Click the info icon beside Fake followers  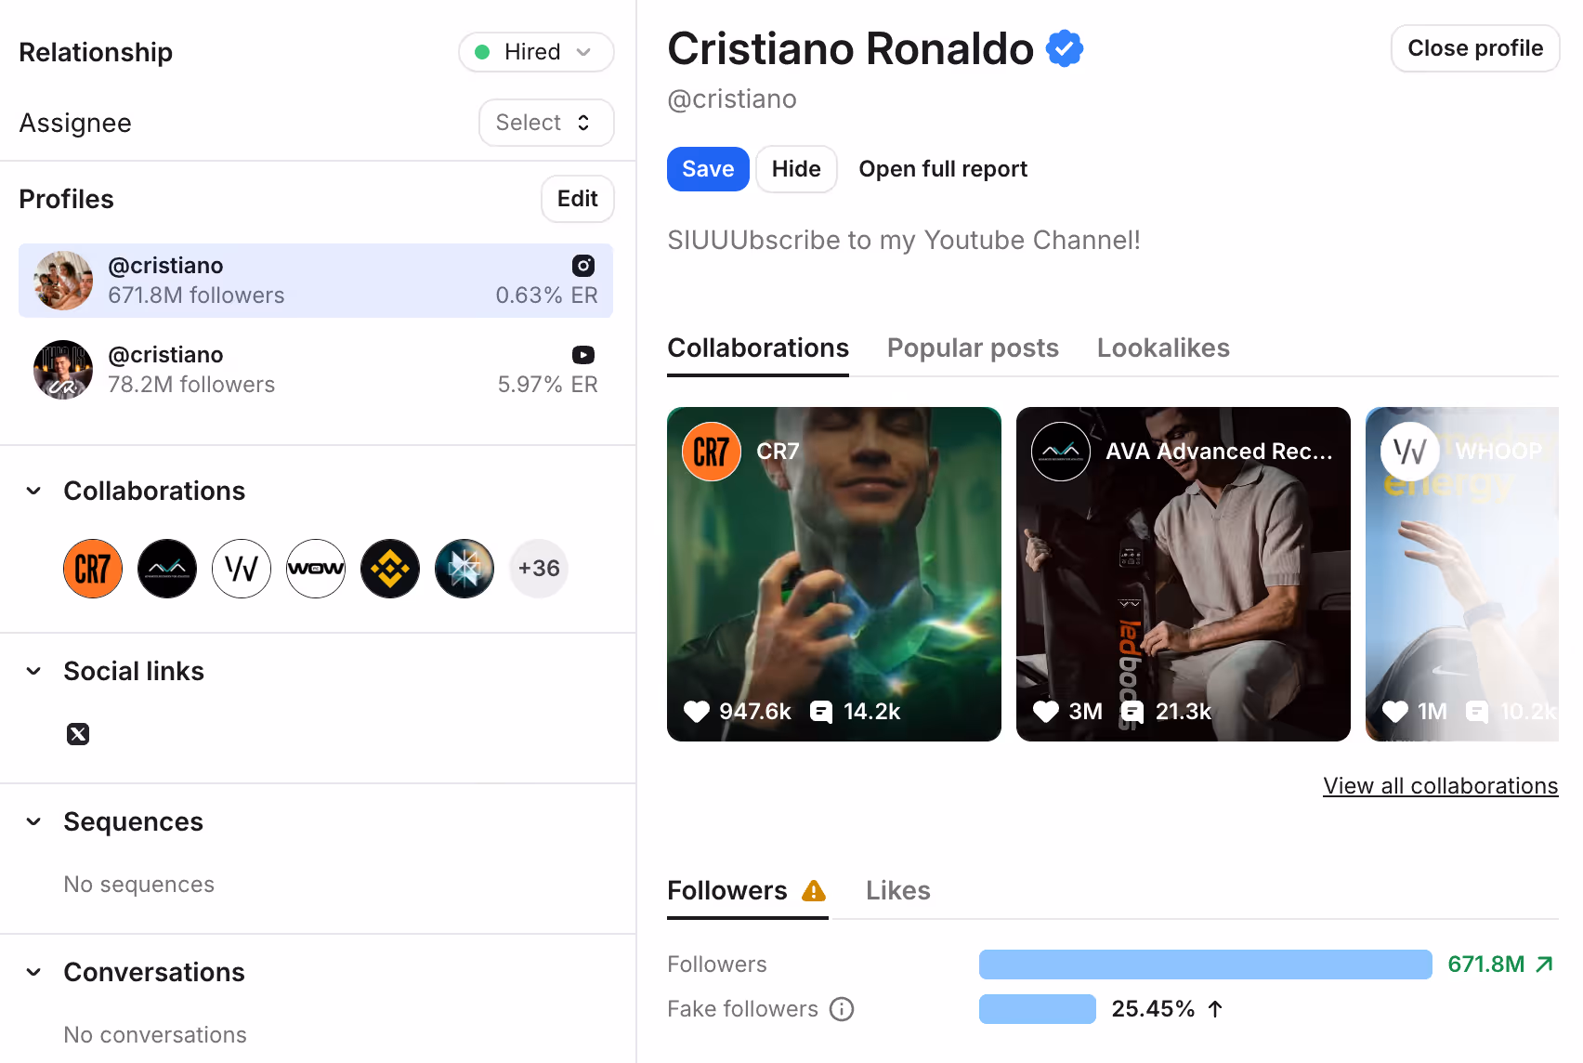842,1008
